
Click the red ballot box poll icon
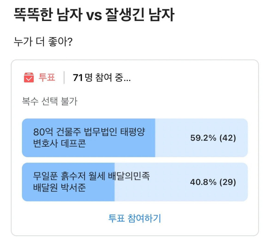click(x=29, y=78)
